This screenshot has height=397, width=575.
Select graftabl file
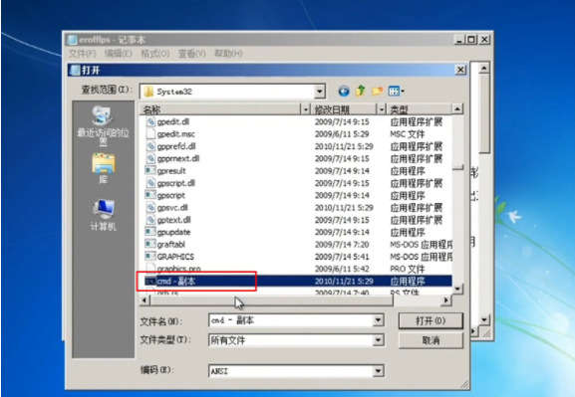click(x=170, y=245)
